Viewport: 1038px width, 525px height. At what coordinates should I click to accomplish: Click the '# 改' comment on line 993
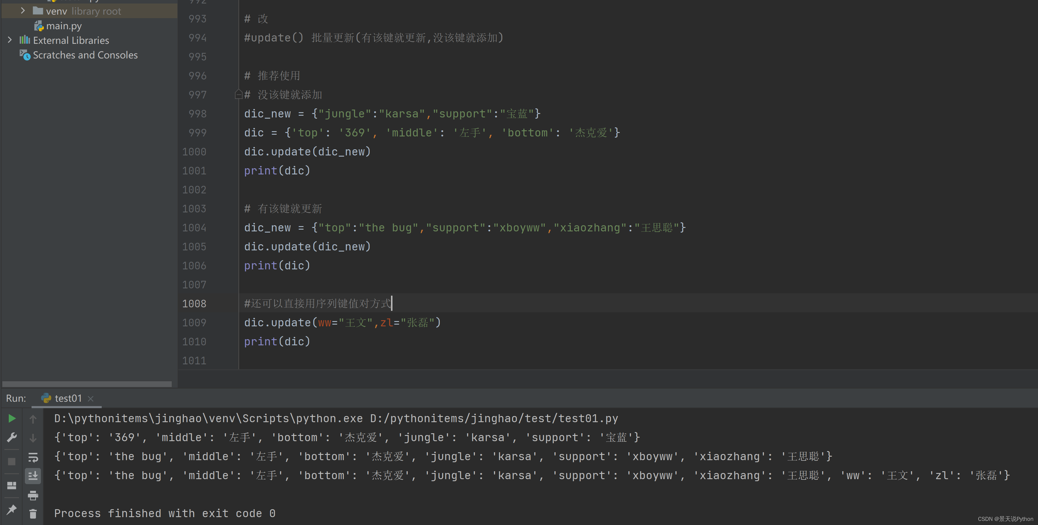256,19
